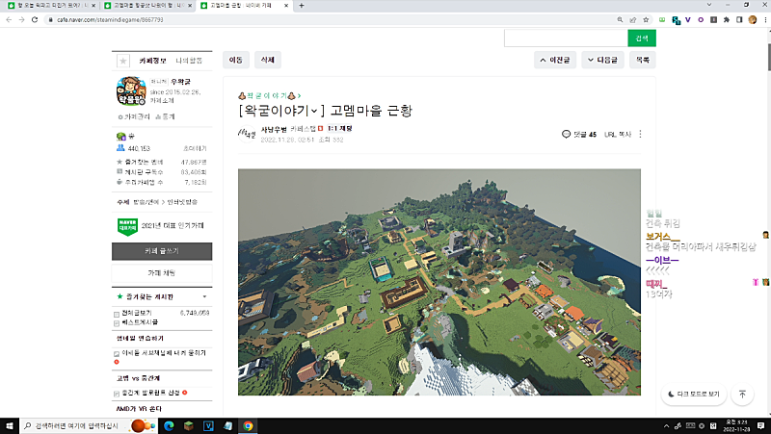Viewport: 771px width, 434px height.
Task: Click the scroll-to-top arrow button
Action: click(742, 395)
